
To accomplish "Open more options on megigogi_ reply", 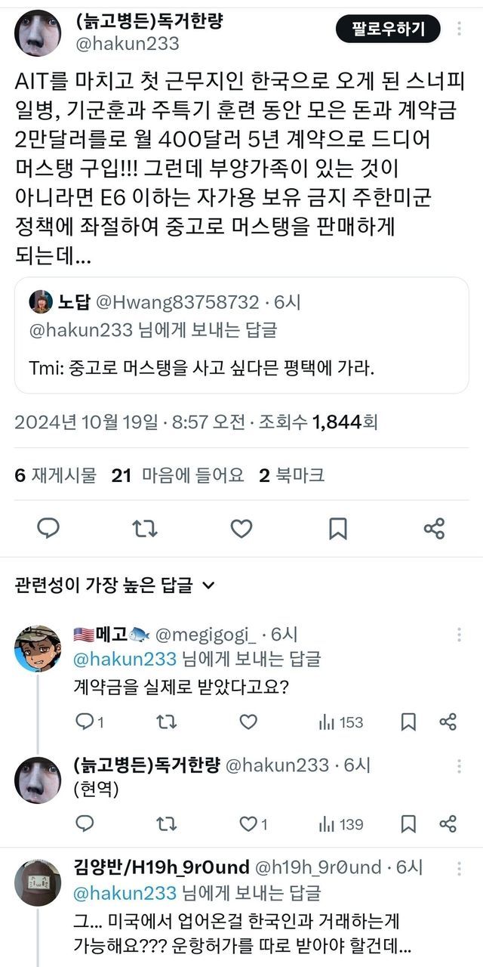I will [x=457, y=635].
